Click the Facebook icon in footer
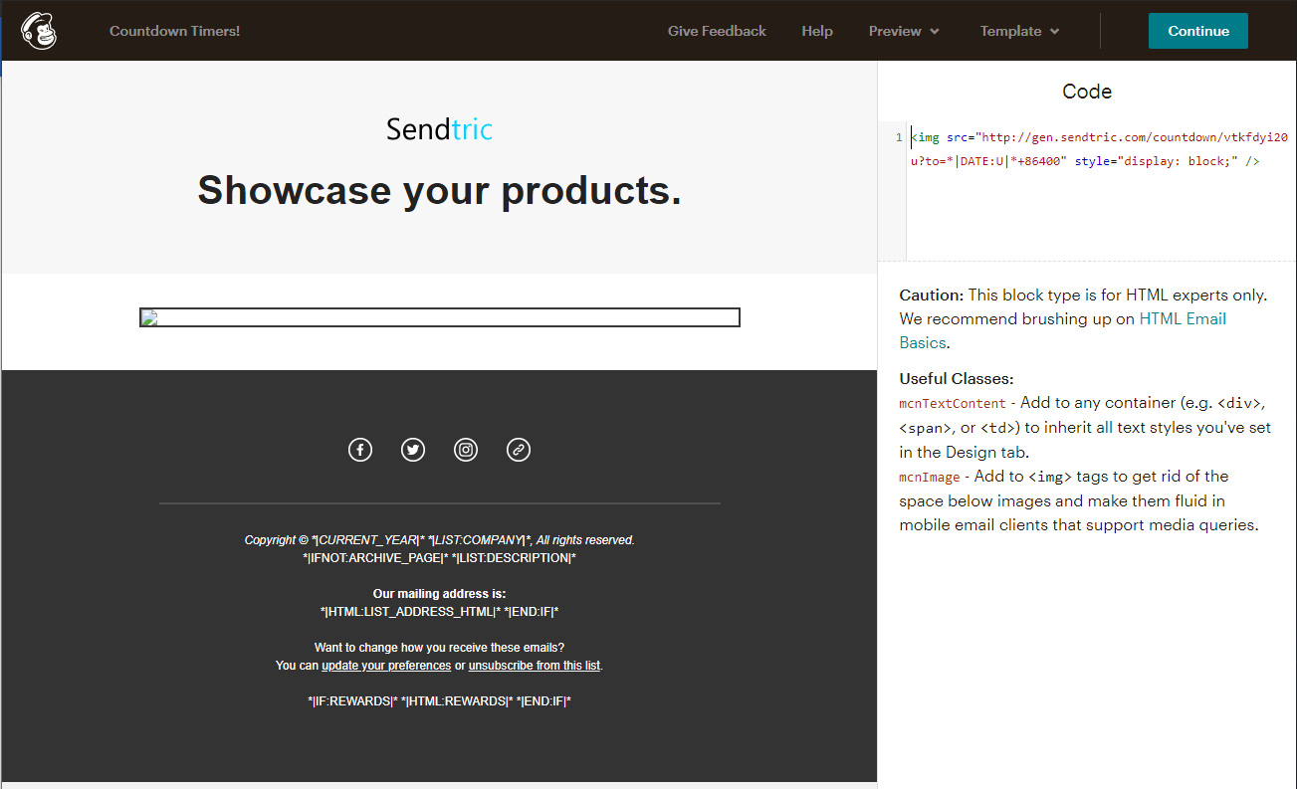This screenshot has height=789, width=1297. tap(360, 450)
